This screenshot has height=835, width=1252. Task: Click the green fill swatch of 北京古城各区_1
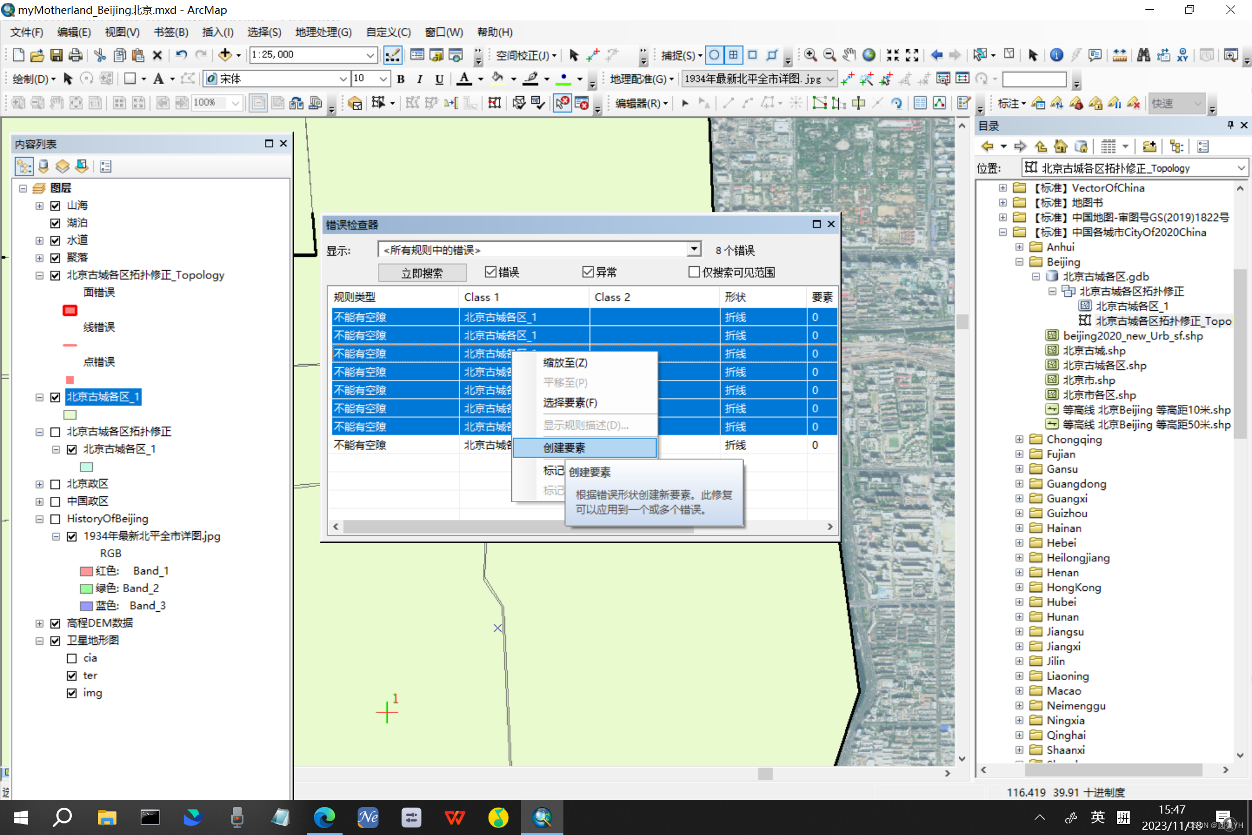pyautogui.click(x=70, y=414)
